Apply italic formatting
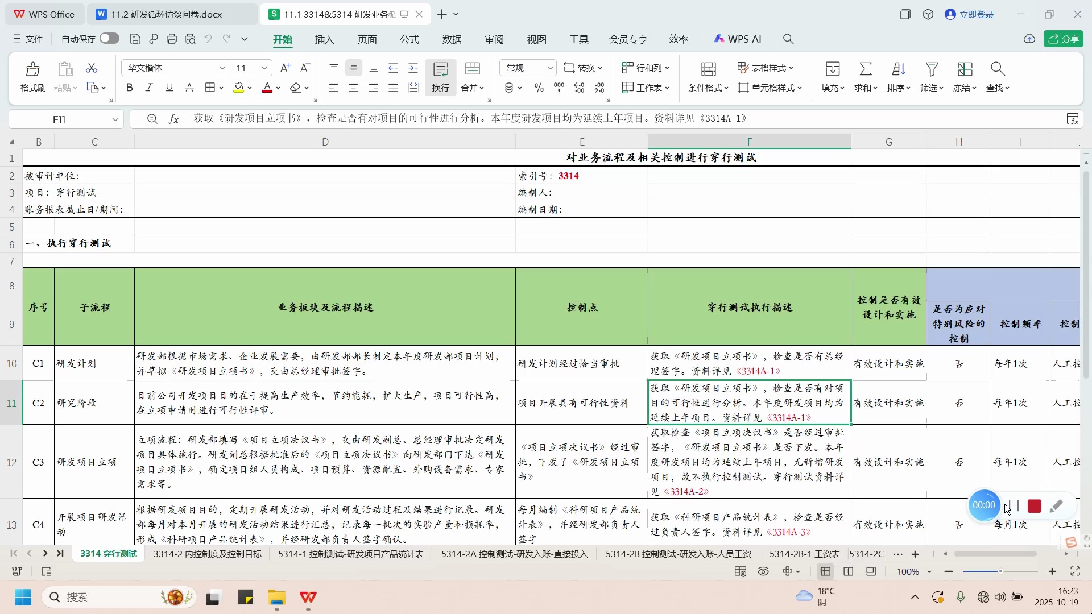 [149, 88]
